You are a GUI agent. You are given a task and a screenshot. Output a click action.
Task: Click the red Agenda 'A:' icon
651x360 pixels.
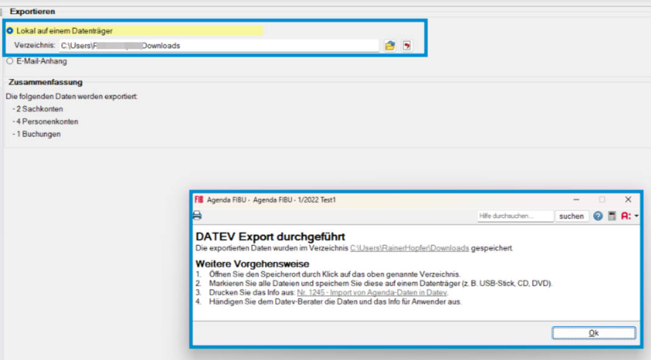click(x=625, y=216)
